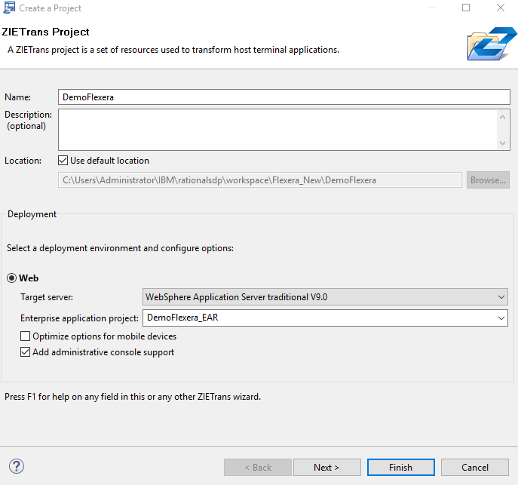Click into the Name field containing DemoFlexera
The height and width of the screenshot is (485, 518).
(x=284, y=97)
